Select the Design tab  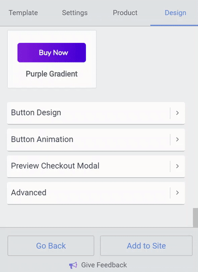click(x=175, y=13)
